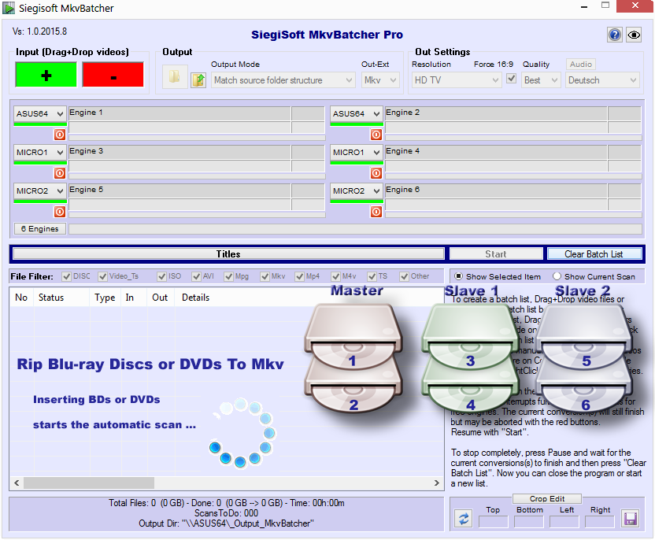Click the Crop Edit button
This screenshot has height=540, width=655.
[x=547, y=498]
